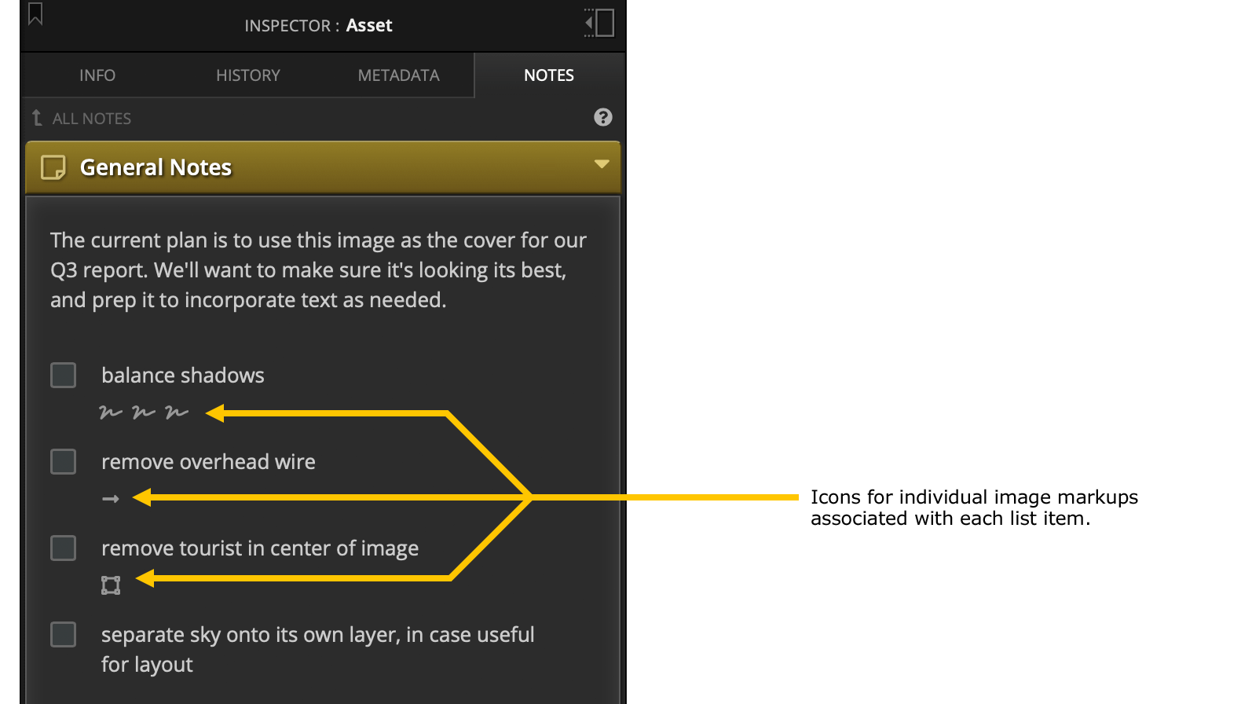Viewport: 1241px width, 704px height.
Task: Open help with the question mark icon
Action: 602,117
